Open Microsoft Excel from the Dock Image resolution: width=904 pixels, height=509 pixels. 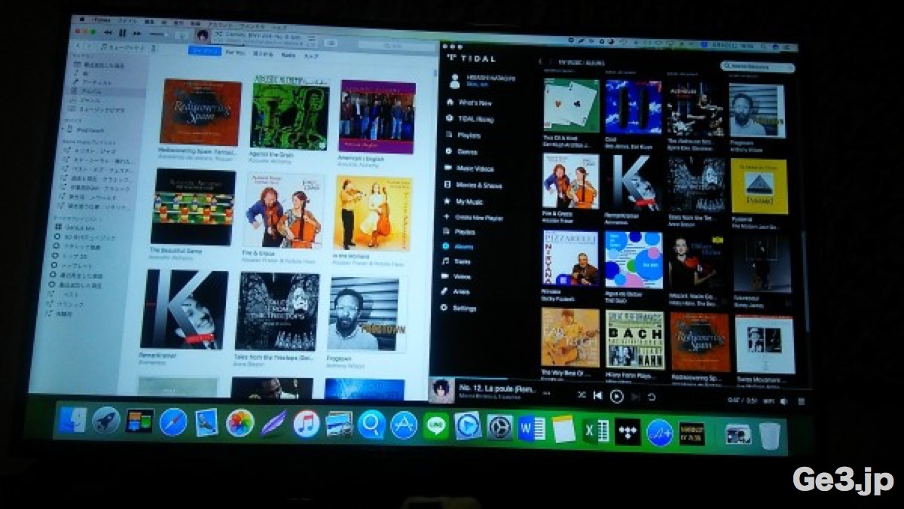pos(596,431)
